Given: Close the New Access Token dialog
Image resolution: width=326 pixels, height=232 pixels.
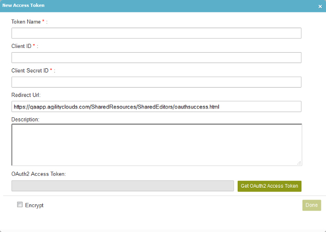Looking at the screenshot, I should click(320, 6).
